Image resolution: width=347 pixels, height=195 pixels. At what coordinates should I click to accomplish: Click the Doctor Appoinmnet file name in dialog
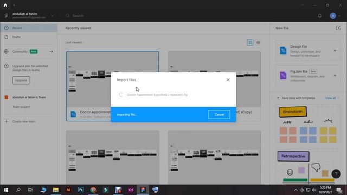(x=157, y=95)
